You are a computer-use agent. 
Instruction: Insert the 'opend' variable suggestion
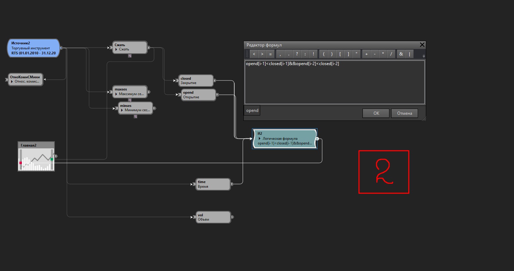(x=252, y=110)
